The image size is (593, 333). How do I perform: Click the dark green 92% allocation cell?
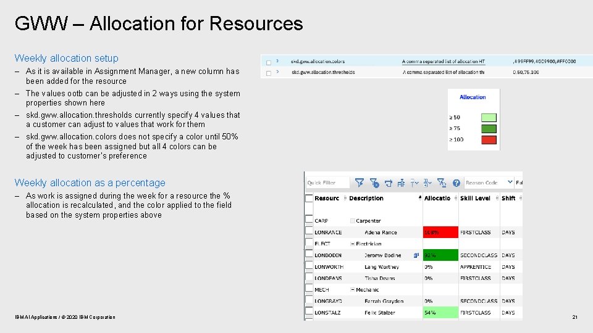pos(440,255)
